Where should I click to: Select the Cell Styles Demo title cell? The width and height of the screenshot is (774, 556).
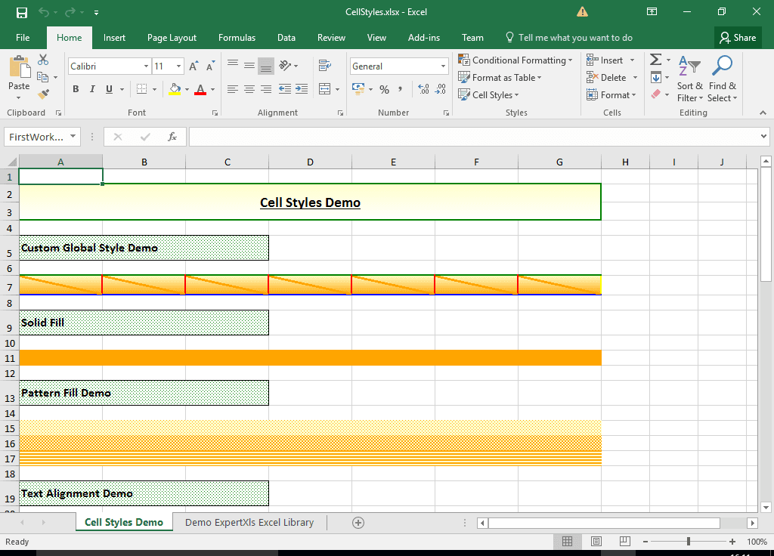(x=310, y=202)
